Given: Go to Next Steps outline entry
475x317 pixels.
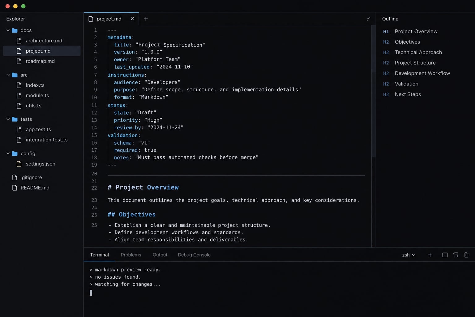Looking at the screenshot, I should pyautogui.click(x=408, y=94).
